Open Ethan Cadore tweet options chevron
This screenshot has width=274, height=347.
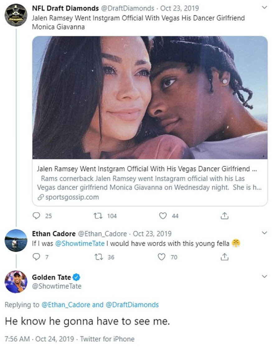(264, 233)
